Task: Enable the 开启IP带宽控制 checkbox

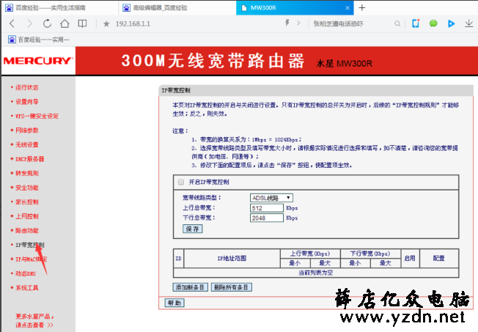Action: pyautogui.click(x=181, y=182)
